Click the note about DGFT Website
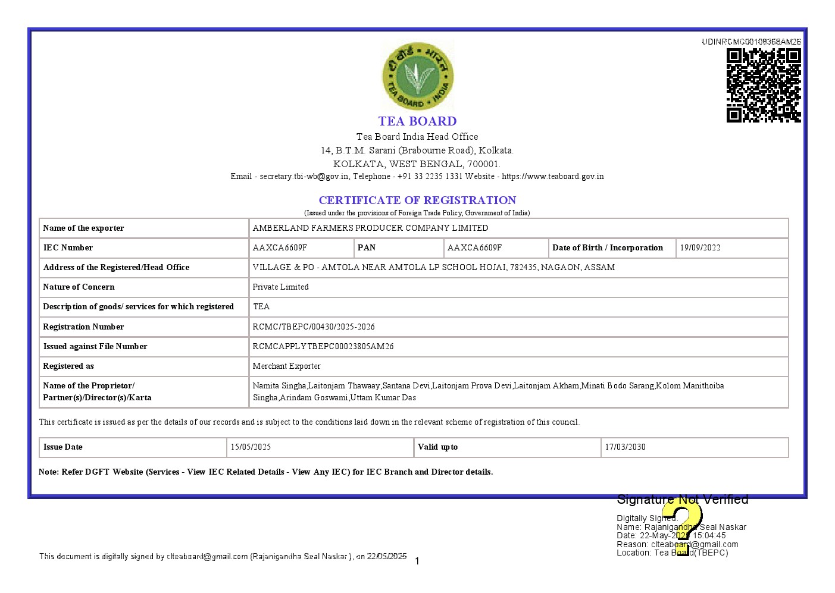The width and height of the screenshot is (835, 593). point(265,472)
